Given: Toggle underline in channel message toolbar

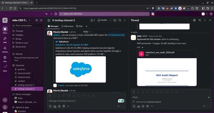Looking at the screenshot, I should pos(59,96).
